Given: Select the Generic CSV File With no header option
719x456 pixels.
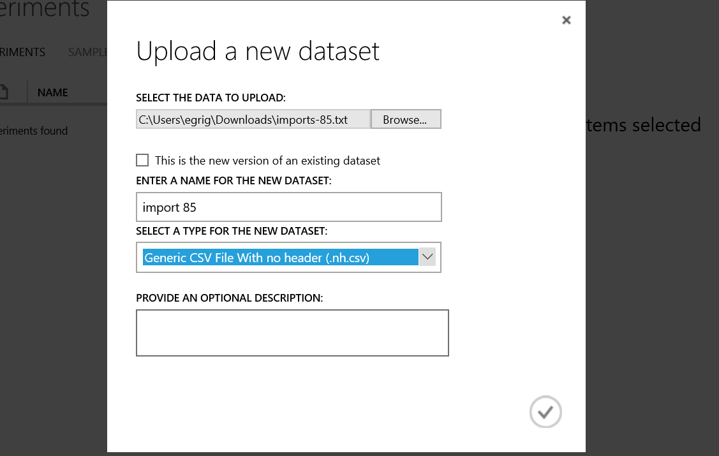Looking at the screenshot, I should 280,258.
